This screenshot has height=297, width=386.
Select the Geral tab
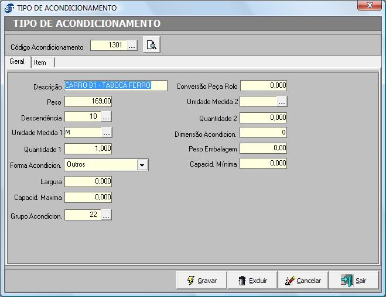click(x=17, y=62)
